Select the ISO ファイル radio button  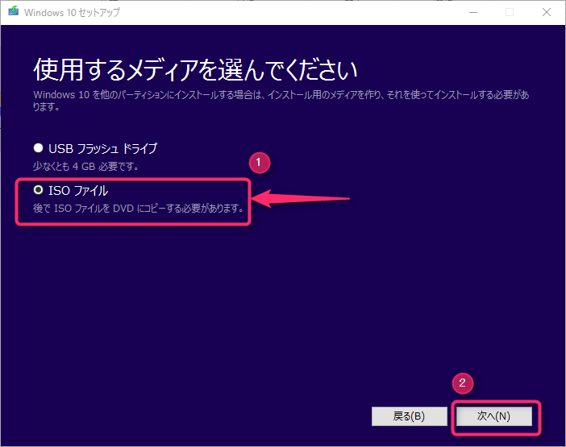point(38,190)
